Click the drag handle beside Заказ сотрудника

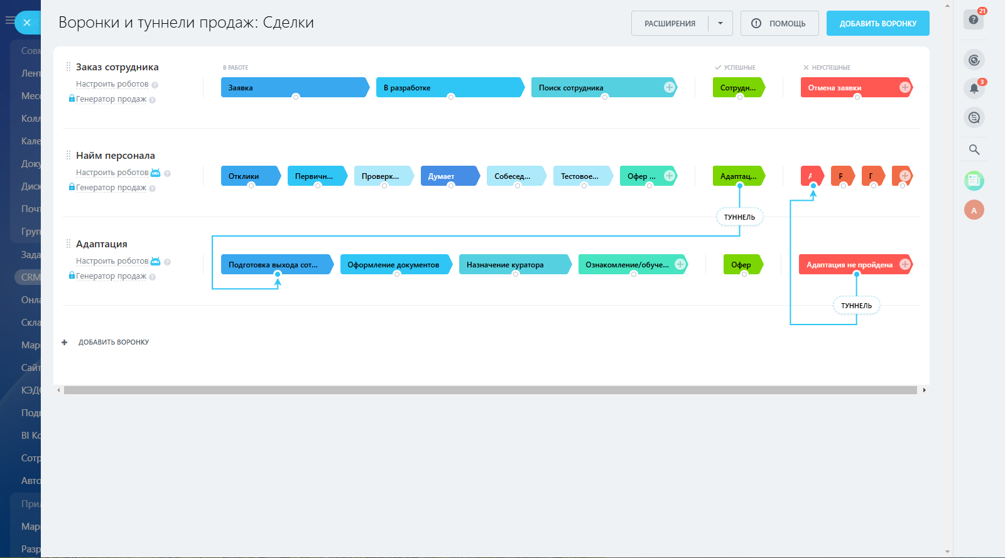(x=68, y=67)
